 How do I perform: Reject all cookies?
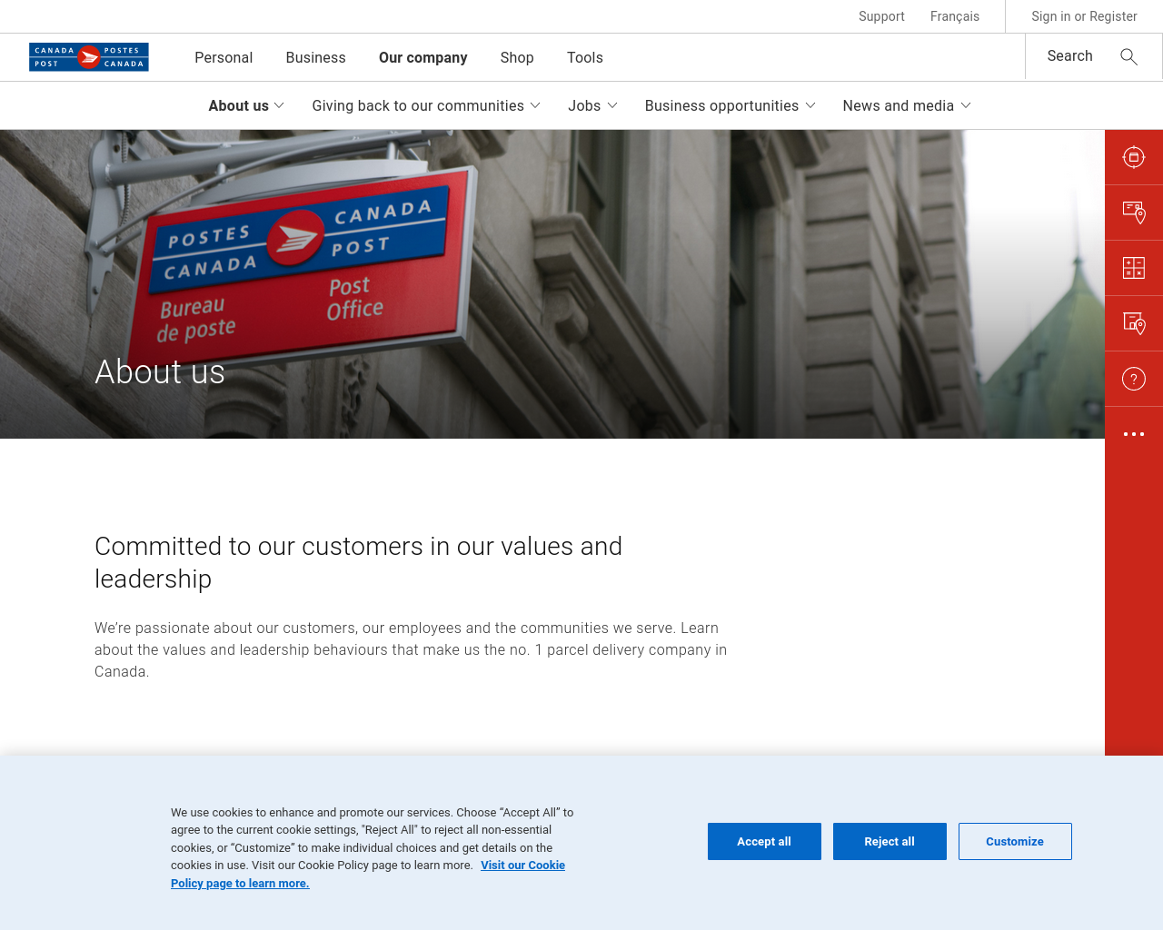[890, 841]
